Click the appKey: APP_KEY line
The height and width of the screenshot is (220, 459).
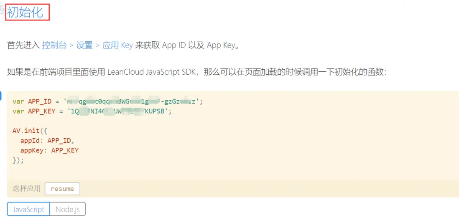pos(49,150)
